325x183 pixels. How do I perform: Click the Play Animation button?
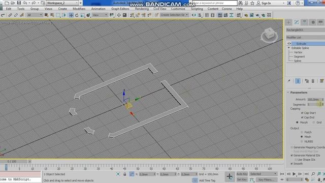click(x=294, y=174)
